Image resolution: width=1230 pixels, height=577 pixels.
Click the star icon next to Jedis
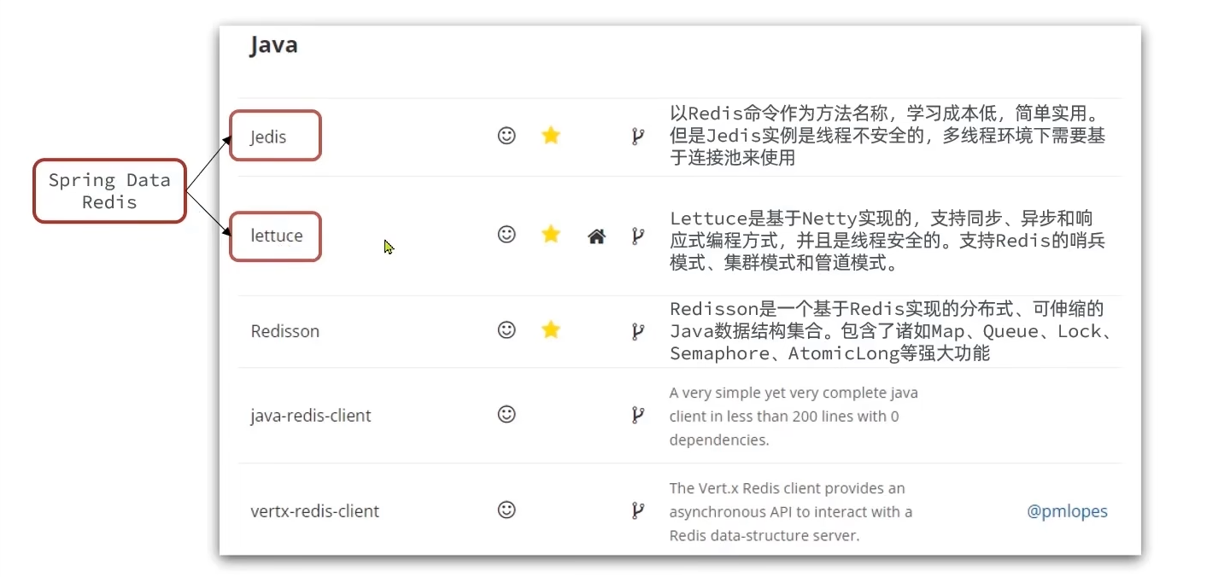click(551, 136)
